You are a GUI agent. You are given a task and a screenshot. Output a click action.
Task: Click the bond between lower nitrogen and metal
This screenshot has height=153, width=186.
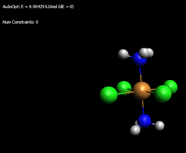[x=143, y=107]
